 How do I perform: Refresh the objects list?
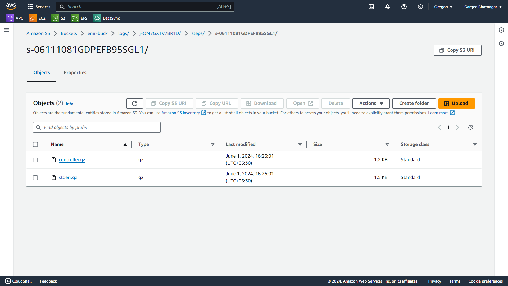(135, 103)
